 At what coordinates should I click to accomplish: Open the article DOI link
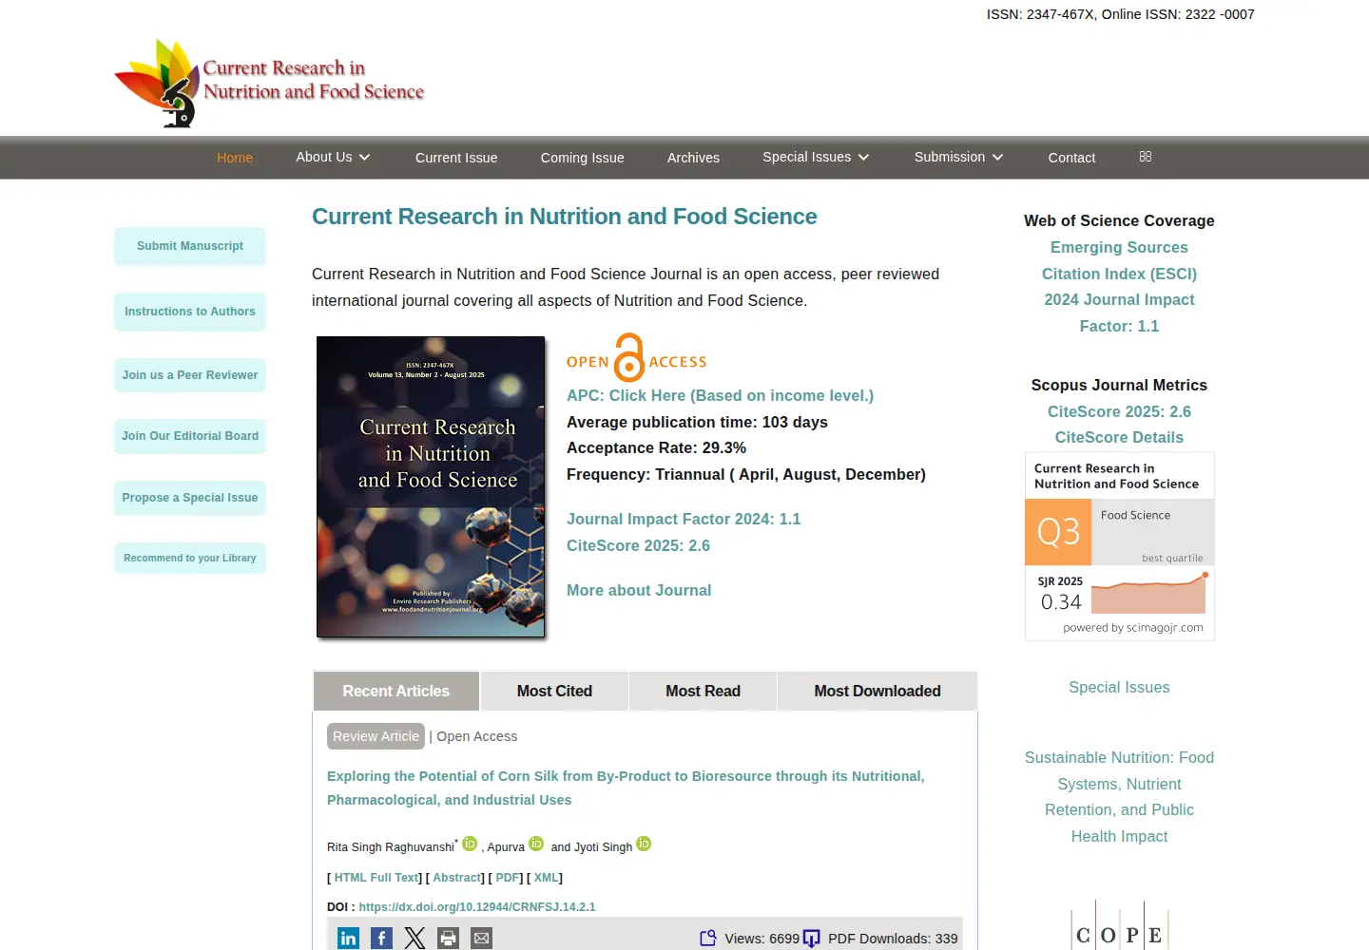[477, 907]
